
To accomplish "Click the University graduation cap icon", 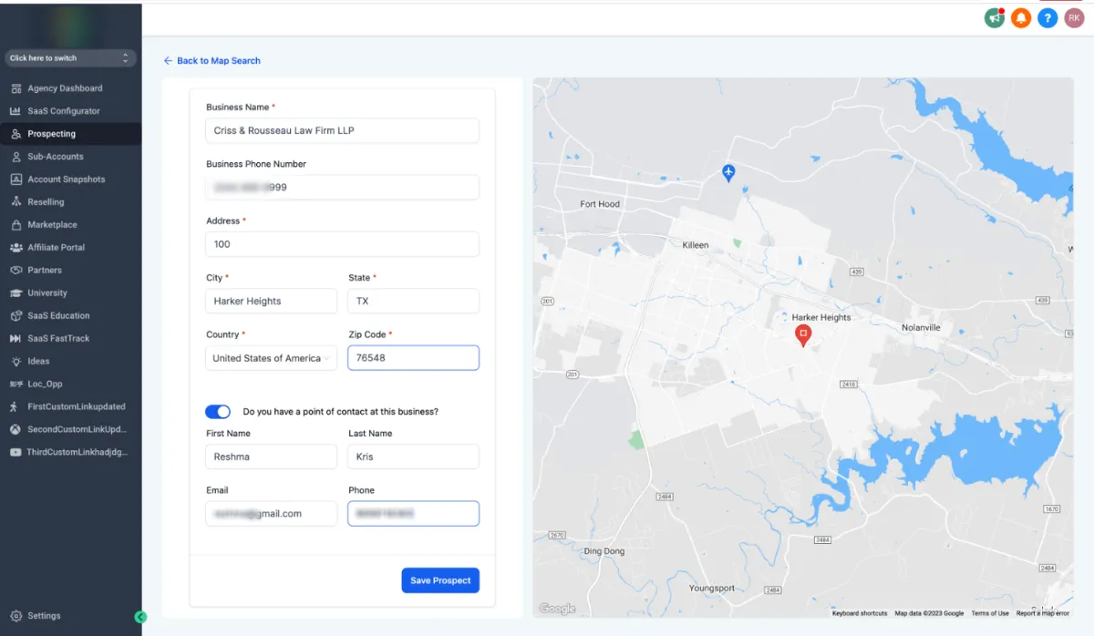I will pos(15,293).
